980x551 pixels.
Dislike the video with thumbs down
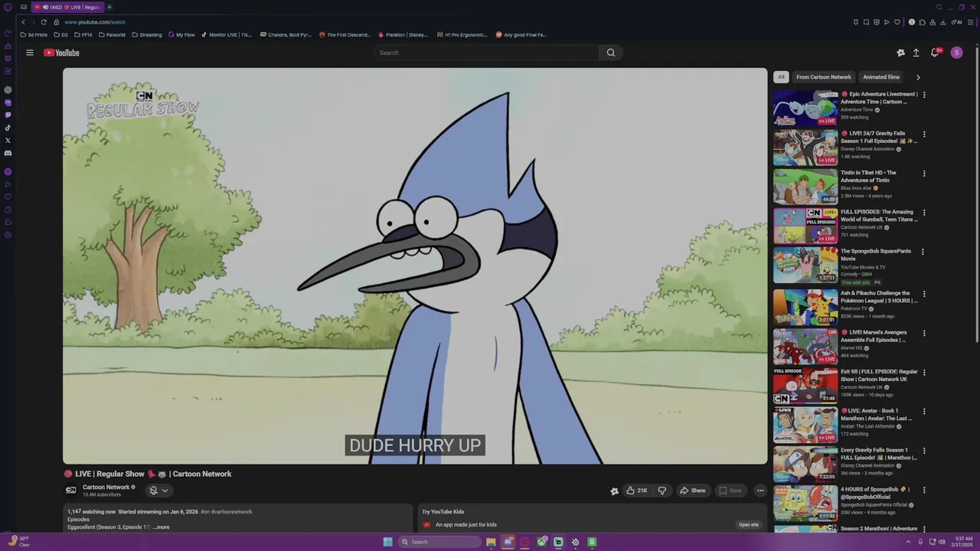(662, 491)
